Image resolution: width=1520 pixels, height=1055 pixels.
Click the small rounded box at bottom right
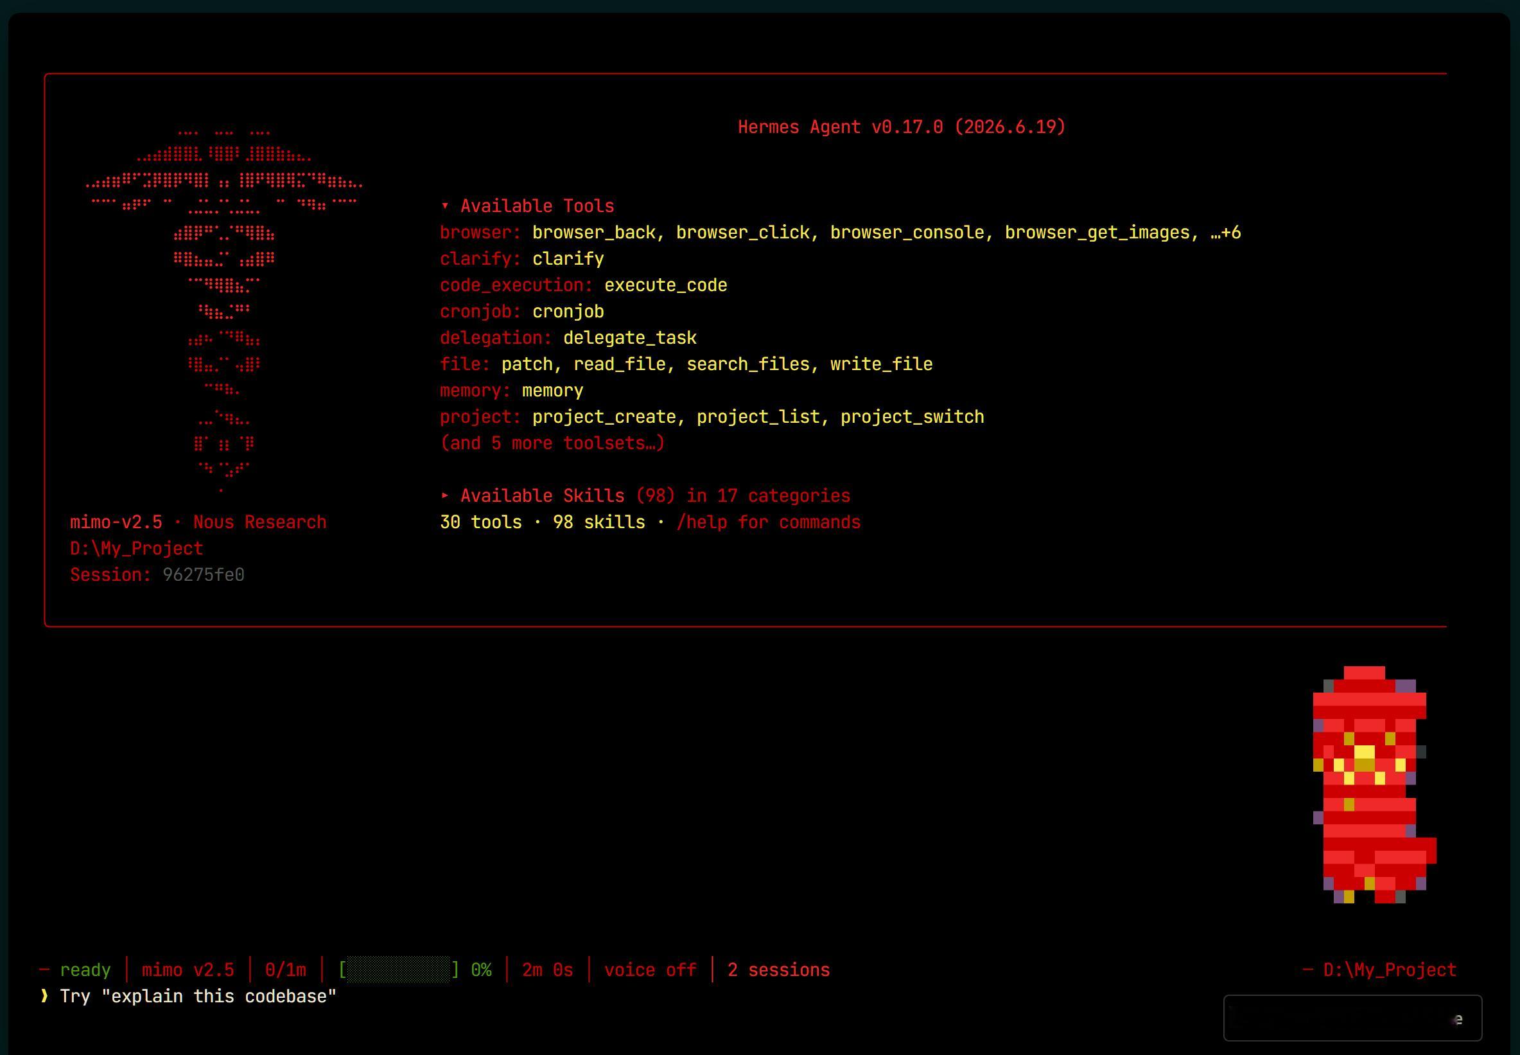(x=1352, y=1018)
